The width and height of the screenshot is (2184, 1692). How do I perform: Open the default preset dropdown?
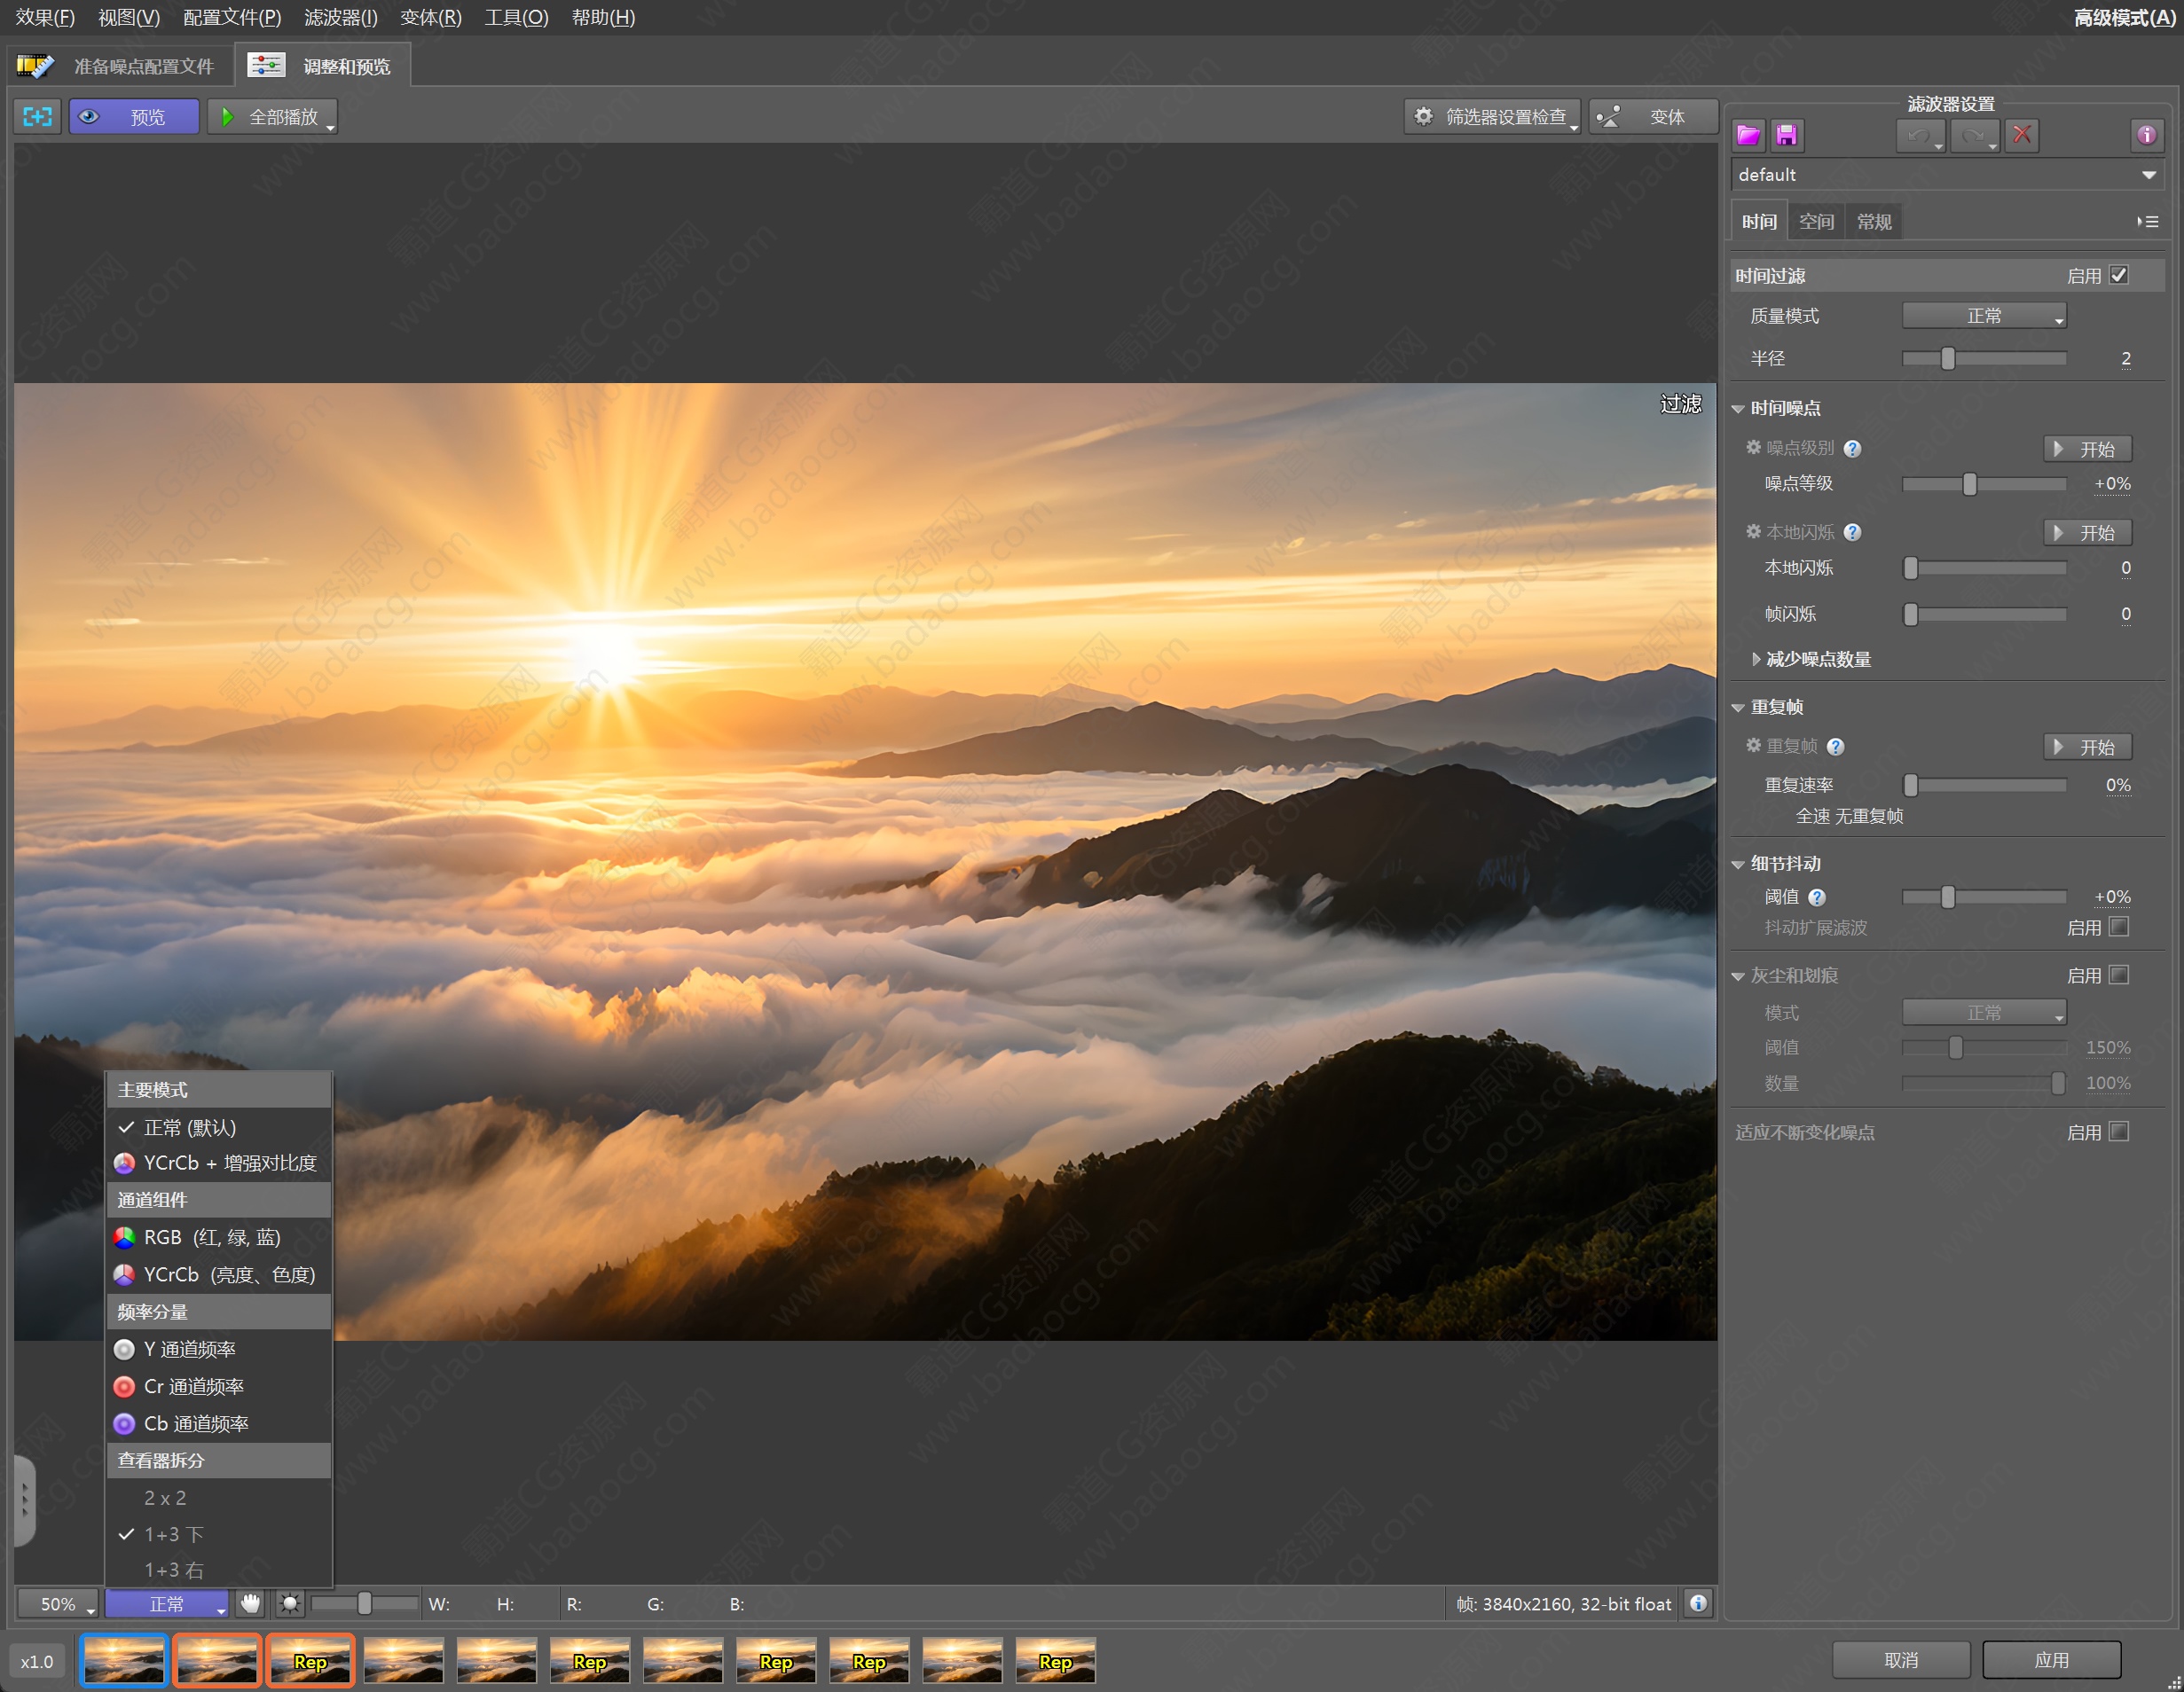[1947, 175]
